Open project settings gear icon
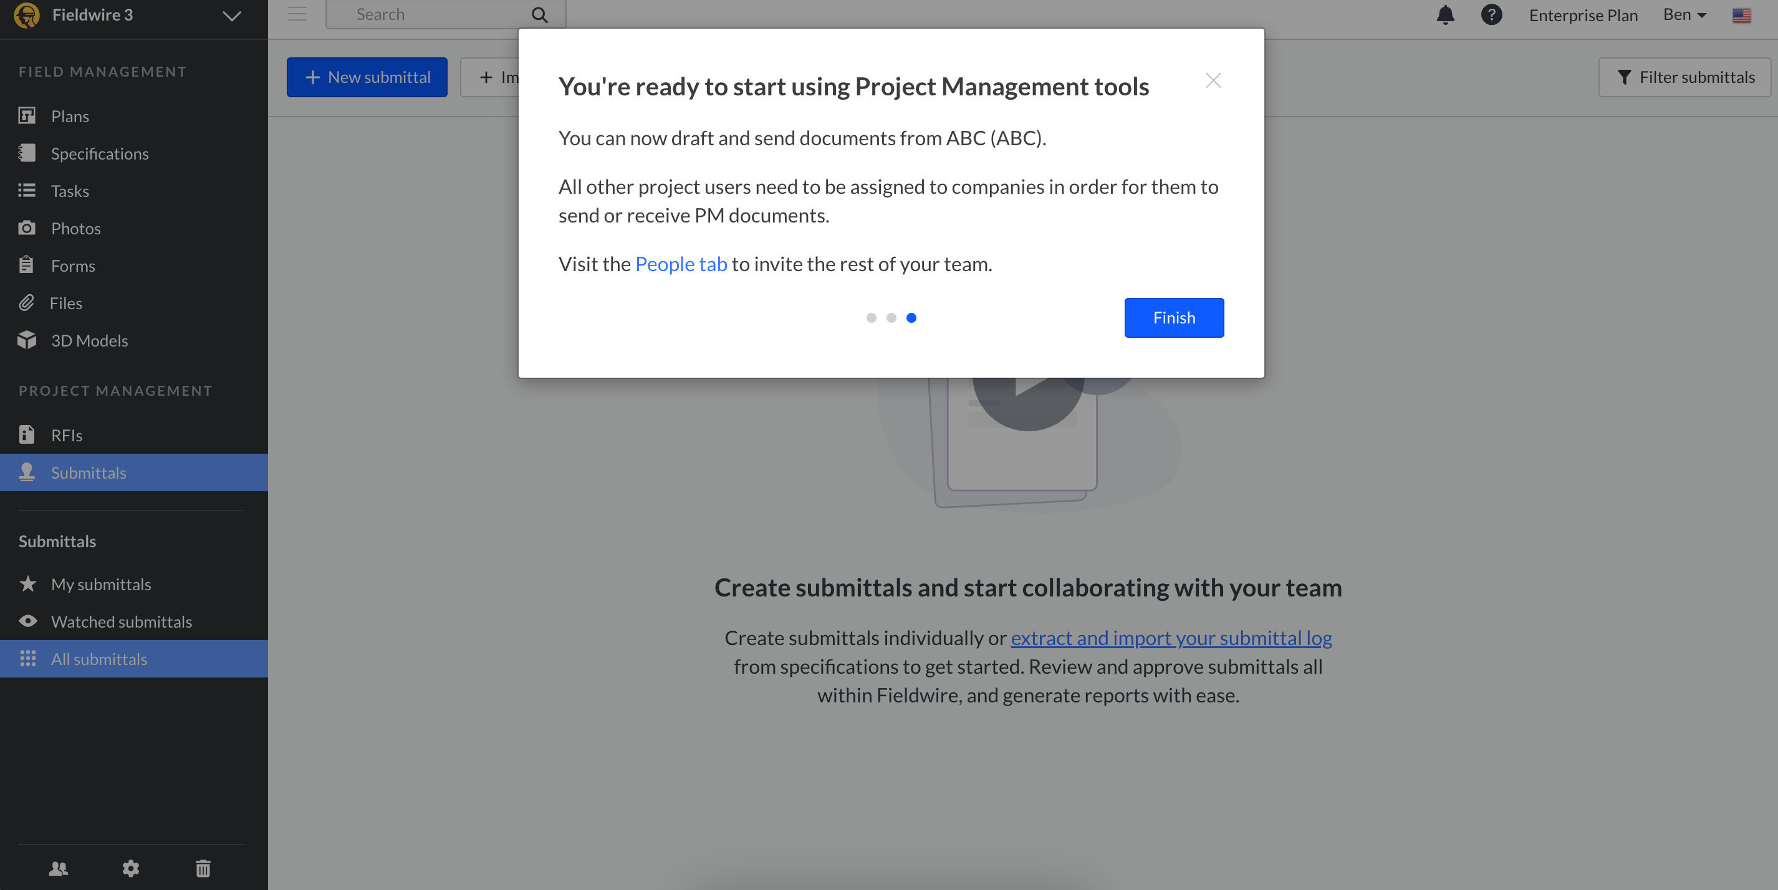This screenshot has height=890, width=1778. point(130,868)
